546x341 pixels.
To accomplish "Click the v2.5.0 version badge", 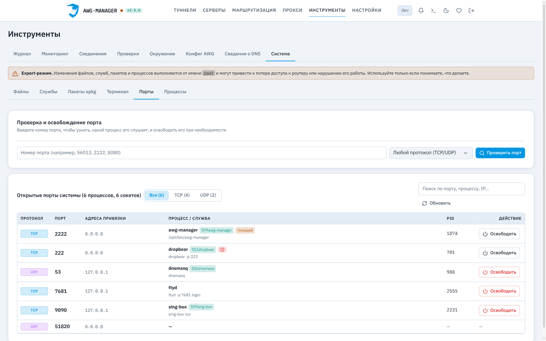I will pyautogui.click(x=134, y=11).
